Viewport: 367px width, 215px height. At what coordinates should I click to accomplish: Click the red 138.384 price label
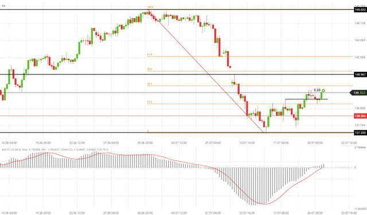tap(360, 116)
